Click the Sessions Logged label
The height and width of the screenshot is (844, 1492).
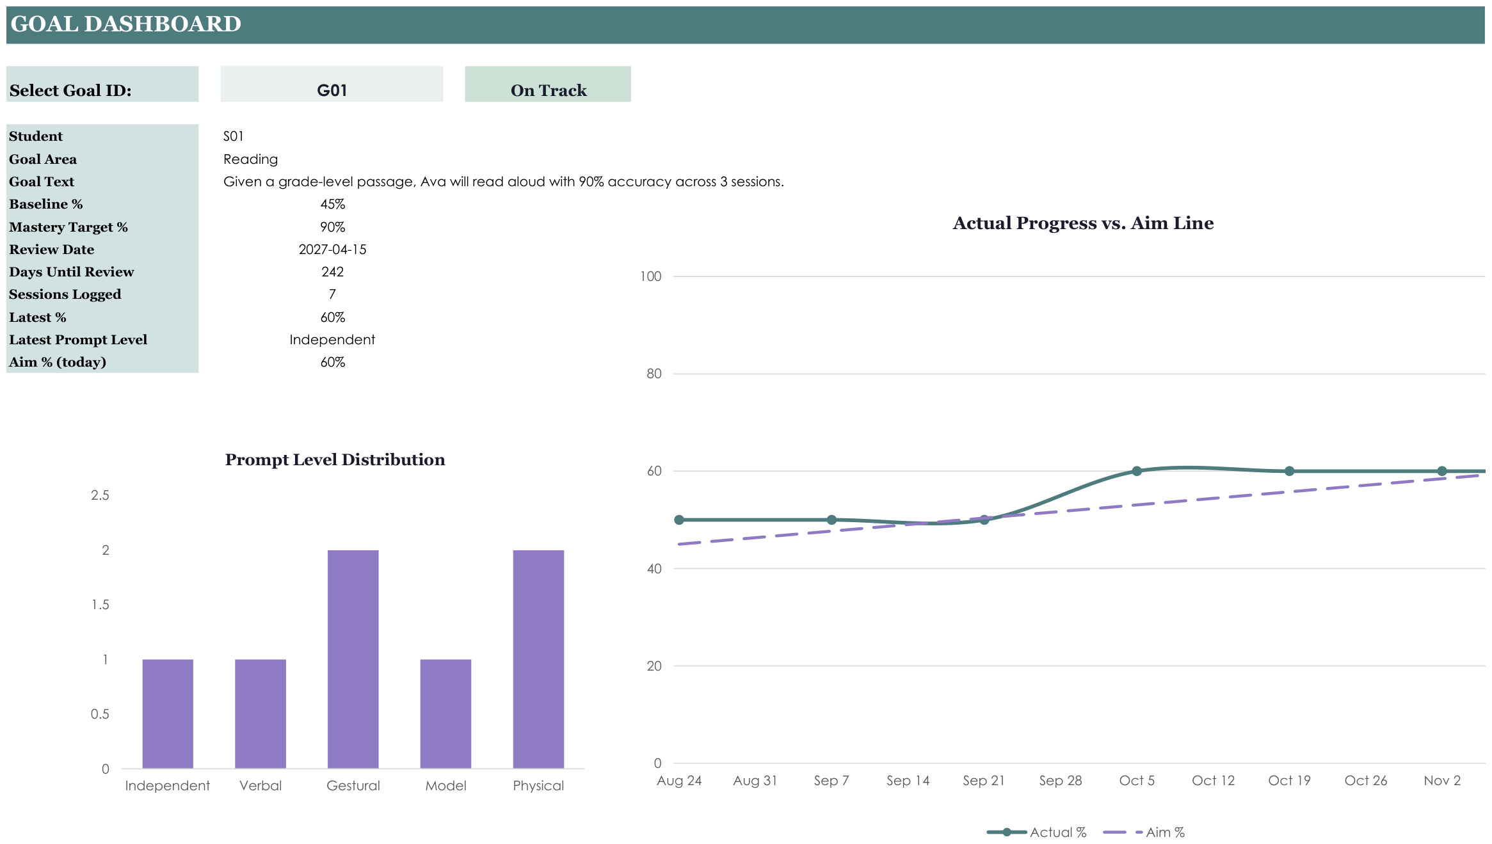(65, 294)
